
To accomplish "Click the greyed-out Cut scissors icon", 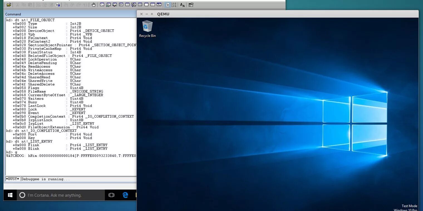I will click(17, 5).
